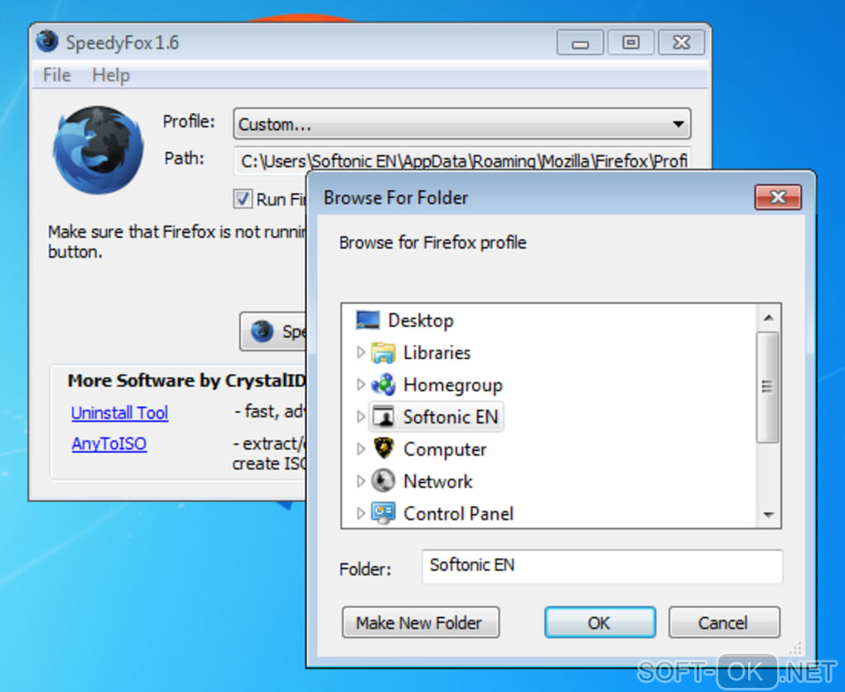Click the globe icon on Speed Up button

263,331
